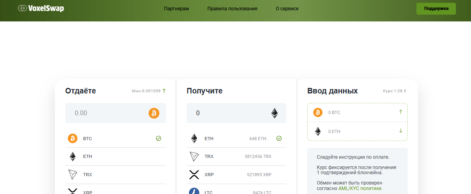Select TRX coin icon in Отдаёте list
Image resolution: width=471 pixels, height=194 pixels.
72,175
